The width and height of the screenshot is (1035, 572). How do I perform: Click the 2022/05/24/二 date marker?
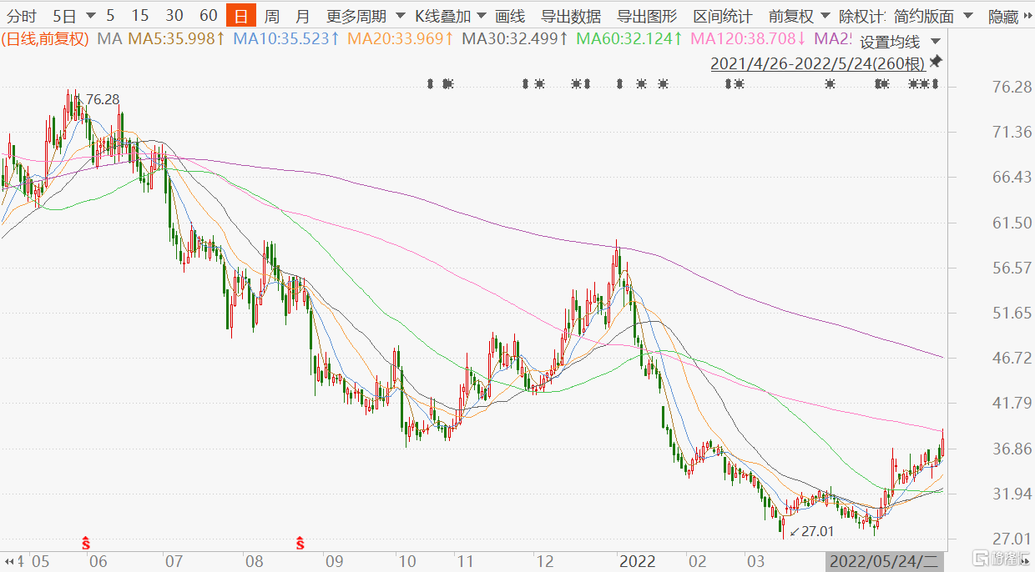pos(886,561)
